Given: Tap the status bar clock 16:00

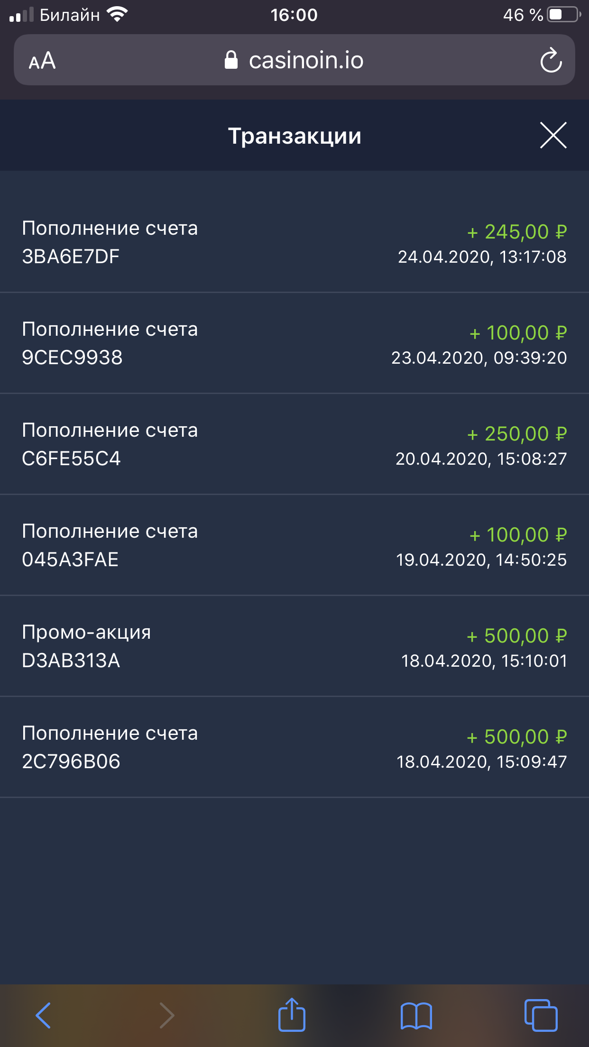Looking at the screenshot, I should 294,15.
